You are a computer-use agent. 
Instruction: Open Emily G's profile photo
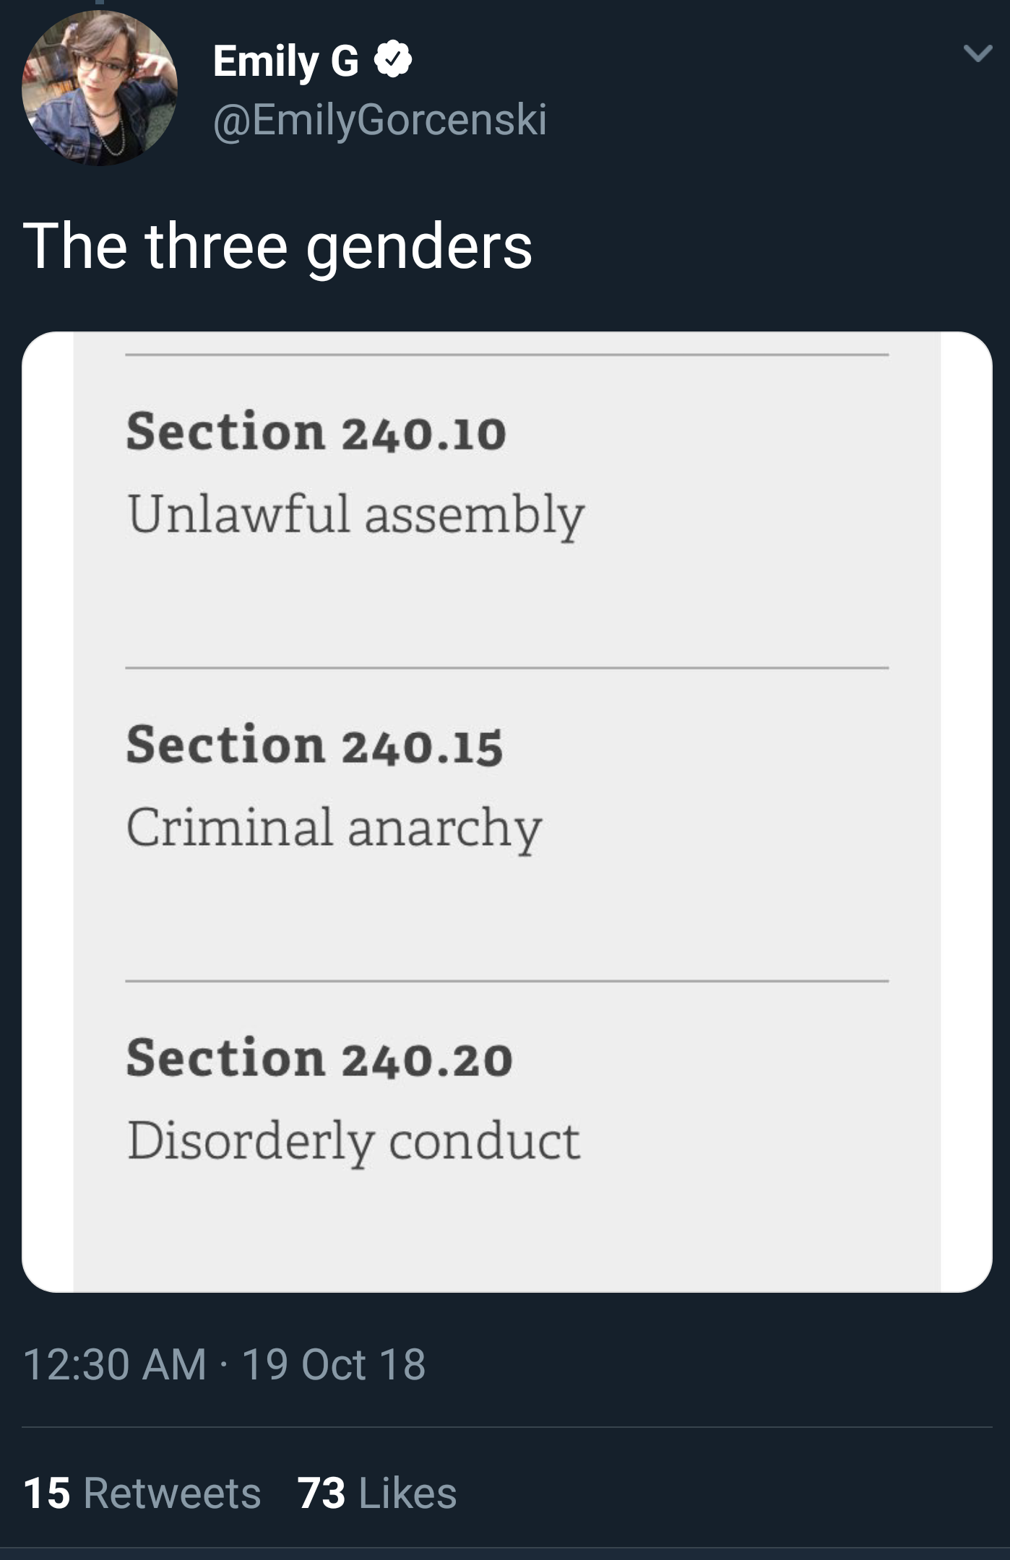point(99,88)
